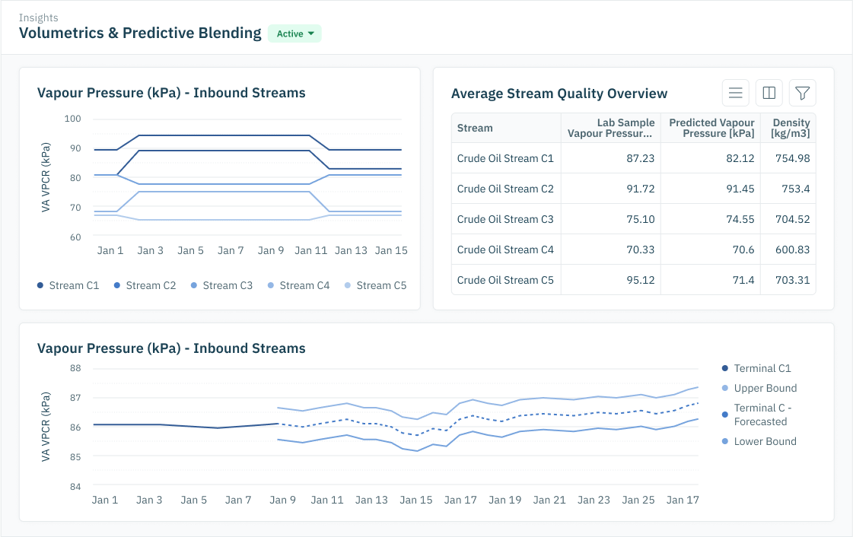853x537 pixels.
Task: Click the 71.4 predicted pressure cell
Action: pos(711,280)
